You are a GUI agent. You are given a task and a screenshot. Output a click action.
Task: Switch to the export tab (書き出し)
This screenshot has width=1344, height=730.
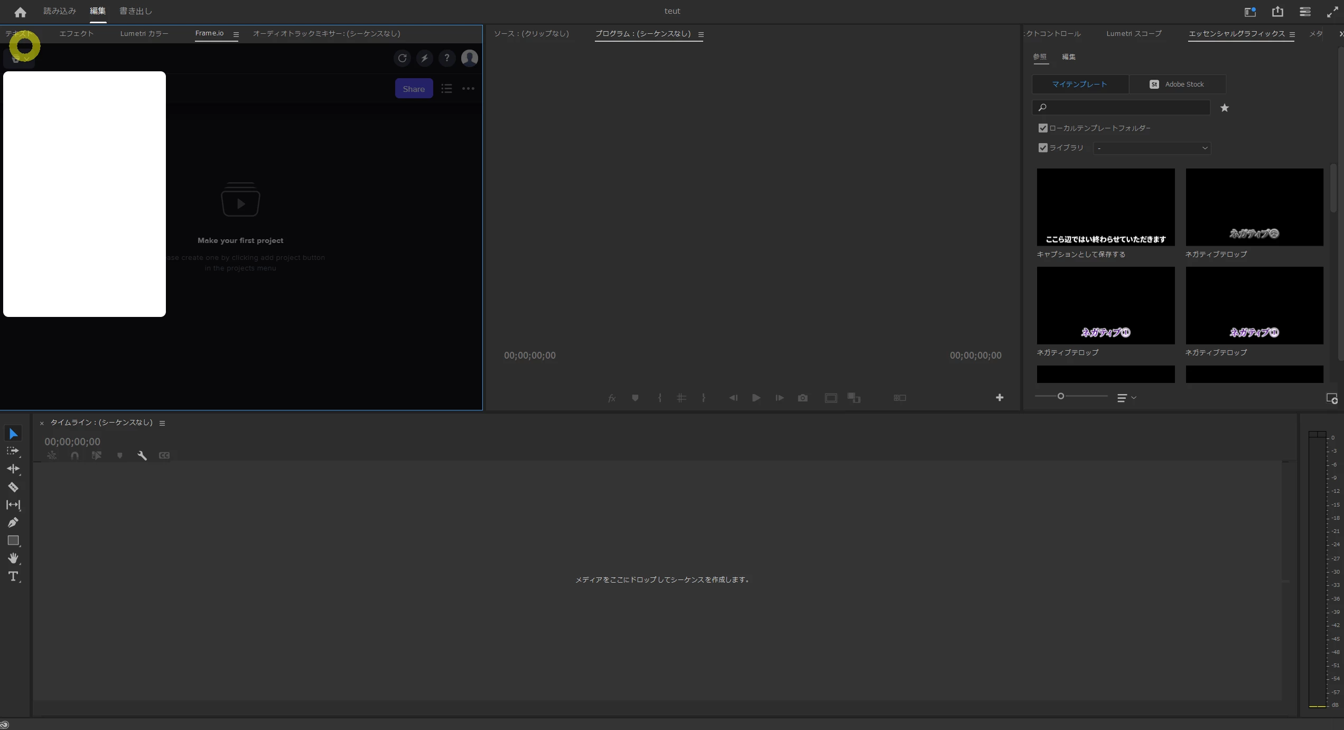click(x=136, y=11)
